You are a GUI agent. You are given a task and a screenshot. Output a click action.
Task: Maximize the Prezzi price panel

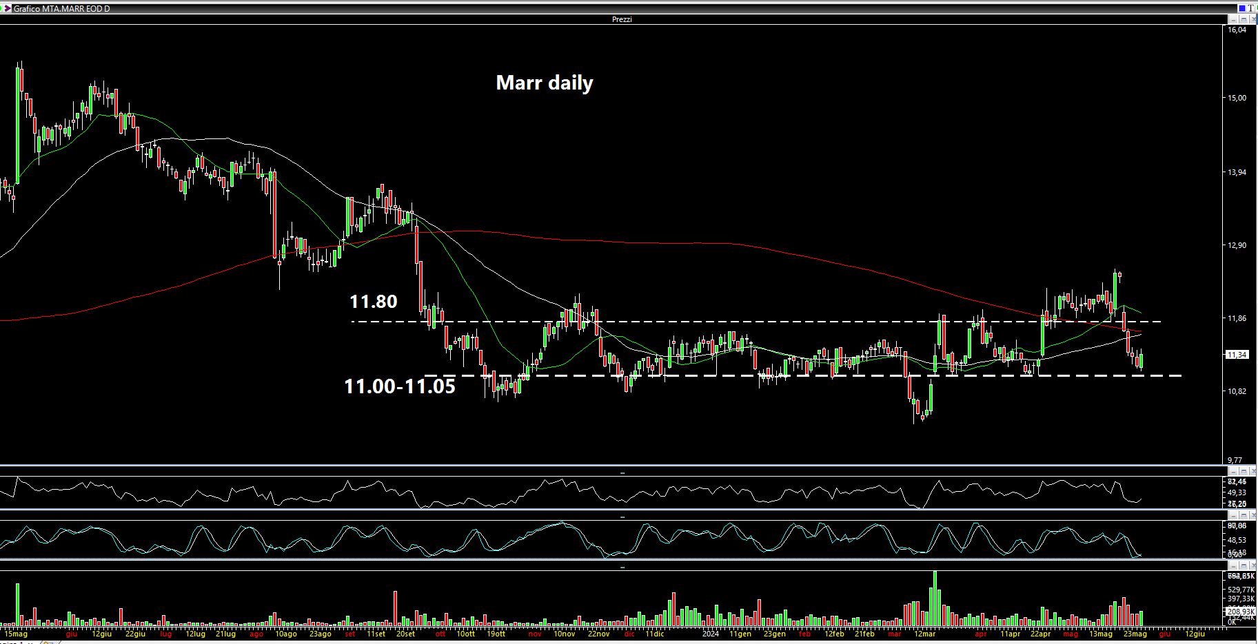(x=1244, y=19)
